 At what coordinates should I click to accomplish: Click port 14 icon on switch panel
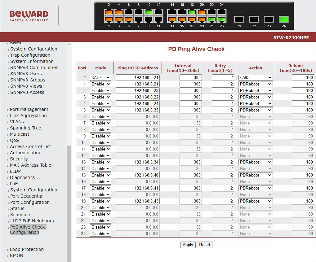172,12
